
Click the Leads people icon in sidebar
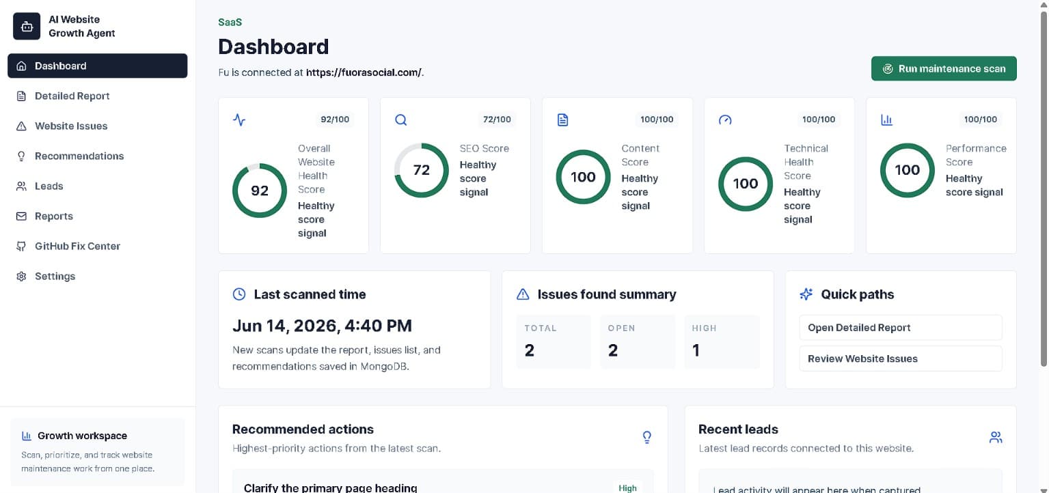21,186
